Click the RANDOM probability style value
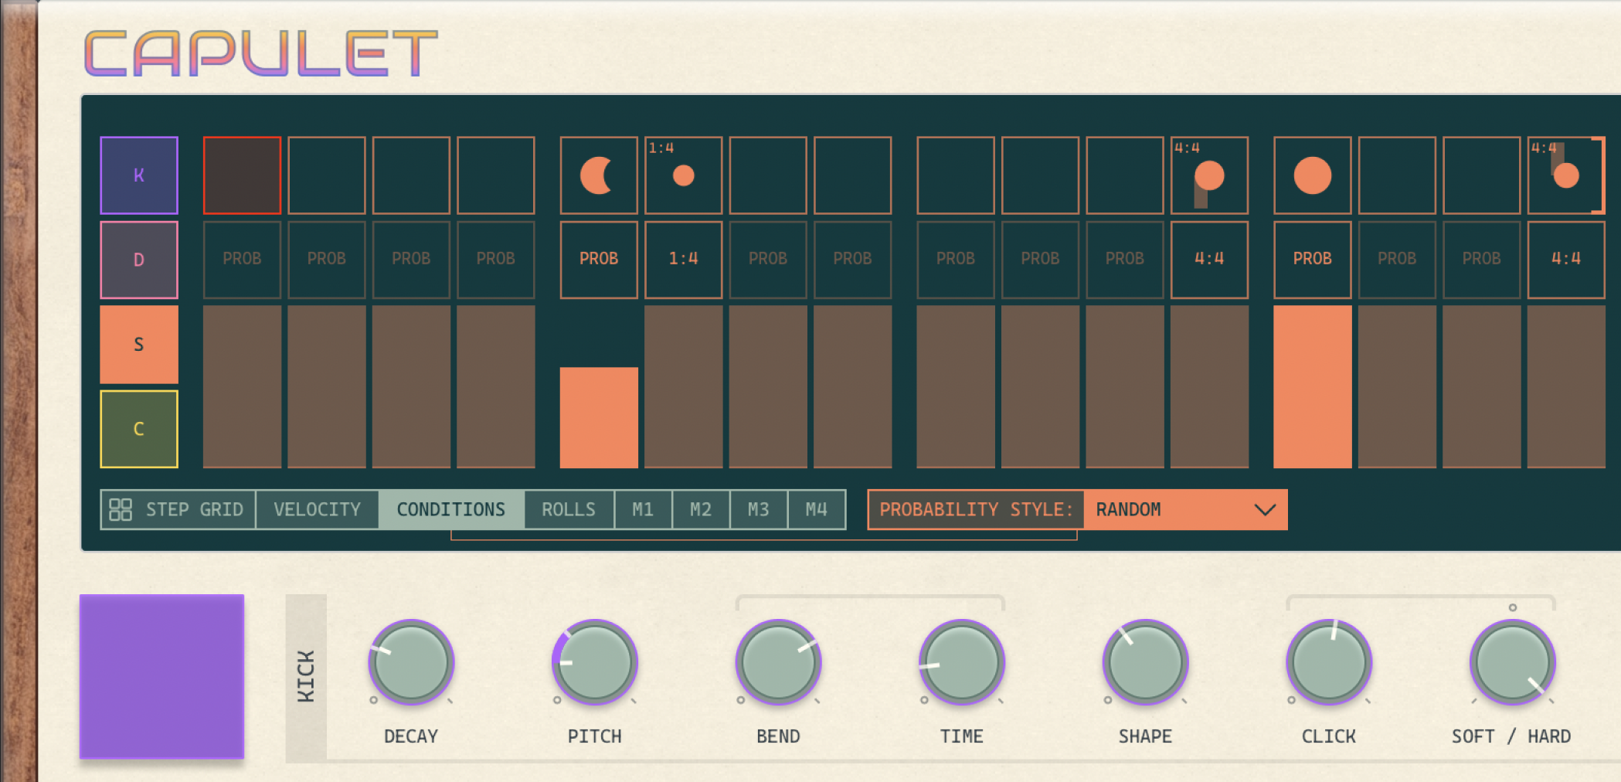The image size is (1621, 782). [1128, 510]
